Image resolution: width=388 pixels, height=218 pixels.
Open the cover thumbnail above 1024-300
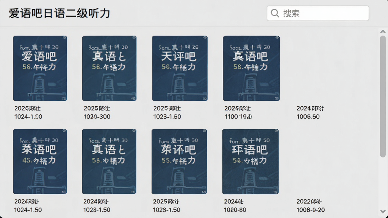coord(110,68)
